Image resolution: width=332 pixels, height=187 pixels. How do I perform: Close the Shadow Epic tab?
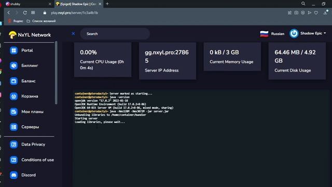pos(100,4)
